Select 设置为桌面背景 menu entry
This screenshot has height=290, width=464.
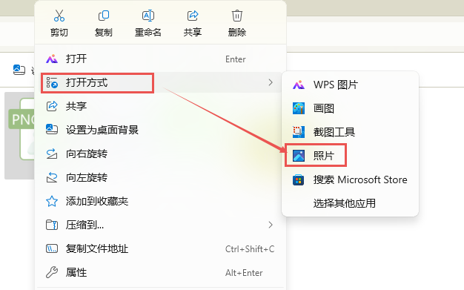tap(160, 130)
